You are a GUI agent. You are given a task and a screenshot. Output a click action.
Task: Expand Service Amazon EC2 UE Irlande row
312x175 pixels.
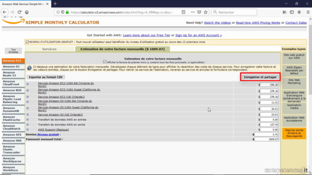27,97
